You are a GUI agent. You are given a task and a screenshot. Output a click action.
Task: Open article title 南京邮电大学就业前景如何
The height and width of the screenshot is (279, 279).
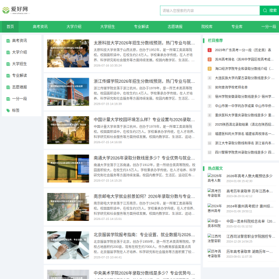144,196
